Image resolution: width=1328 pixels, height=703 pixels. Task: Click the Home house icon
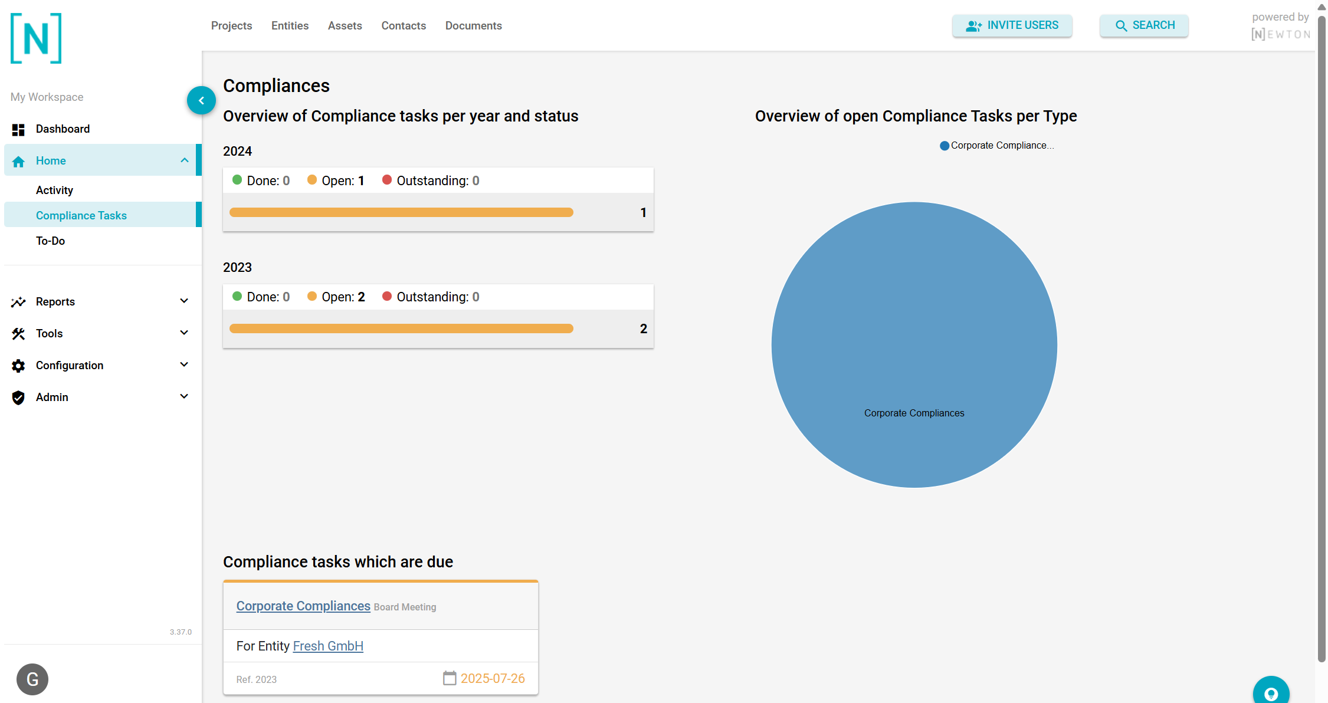click(x=18, y=162)
